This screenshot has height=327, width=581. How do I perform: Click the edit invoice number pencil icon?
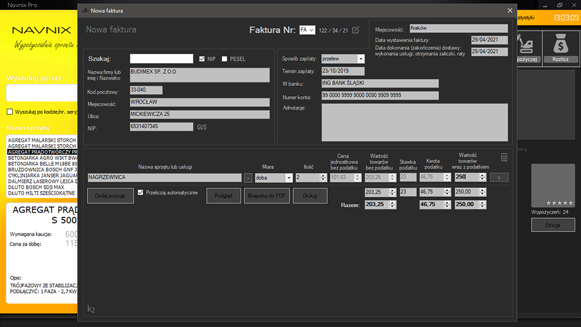[x=355, y=30]
